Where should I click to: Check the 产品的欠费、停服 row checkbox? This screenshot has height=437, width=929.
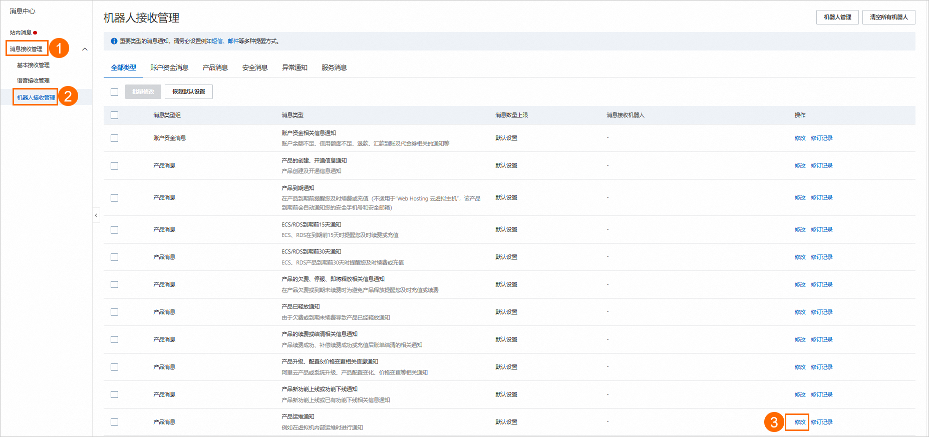[115, 284]
